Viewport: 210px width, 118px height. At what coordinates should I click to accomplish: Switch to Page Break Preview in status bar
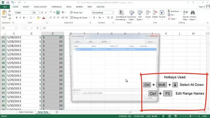click(x=176, y=116)
